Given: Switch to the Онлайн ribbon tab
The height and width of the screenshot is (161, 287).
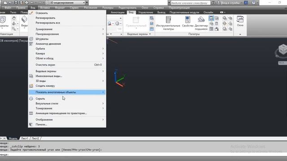Looking at the screenshot, I should pyautogui.click(x=208, y=12).
